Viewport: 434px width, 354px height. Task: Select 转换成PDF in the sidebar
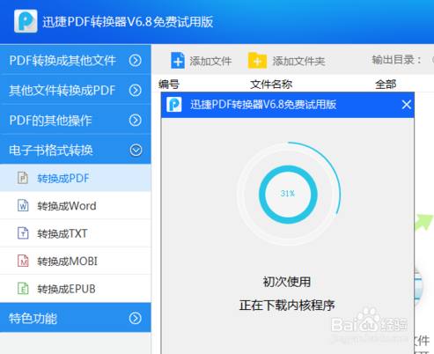(x=76, y=178)
